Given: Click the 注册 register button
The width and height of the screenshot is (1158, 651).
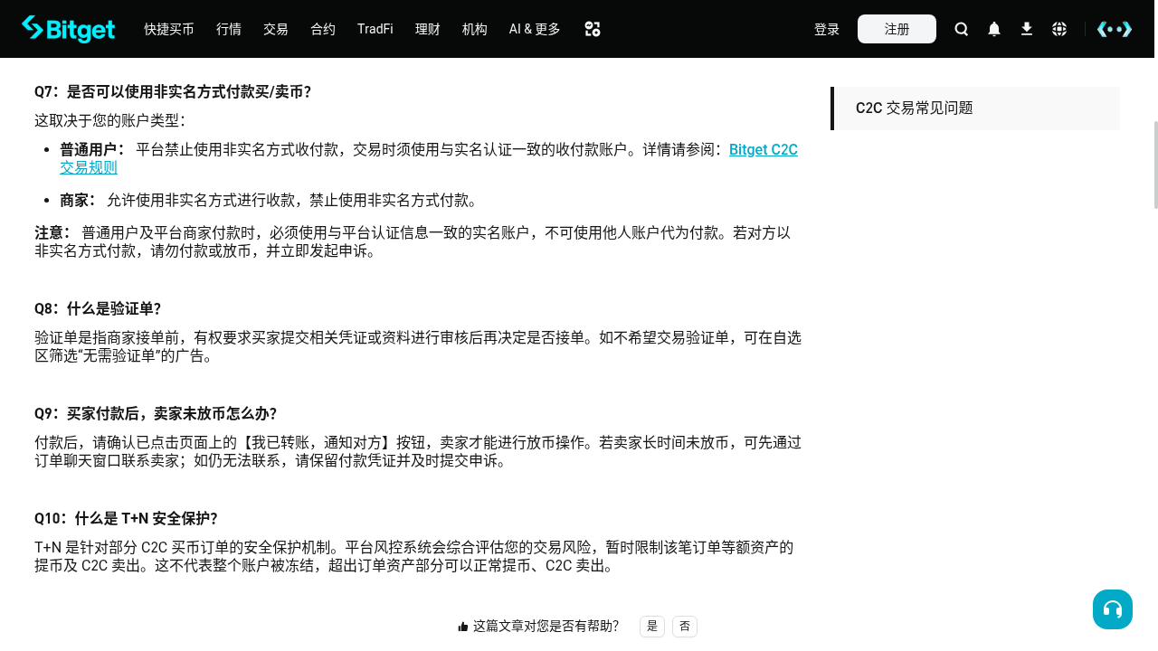Looking at the screenshot, I should (x=897, y=29).
